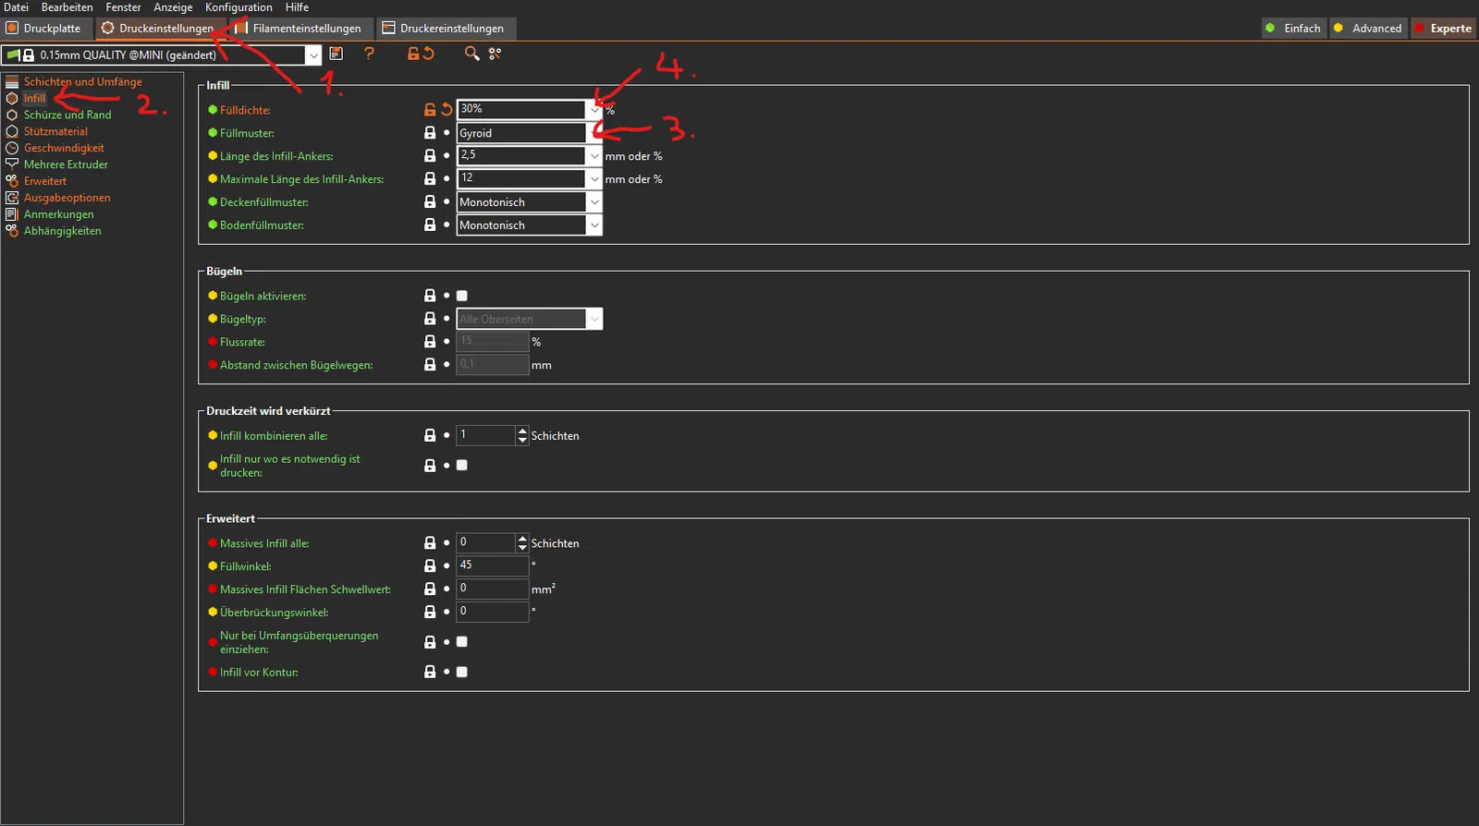Image resolution: width=1479 pixels, height=826 pixels.
Task: Switch to the Filamenteinstellungen tab
Action: click(x=300, y=29)
